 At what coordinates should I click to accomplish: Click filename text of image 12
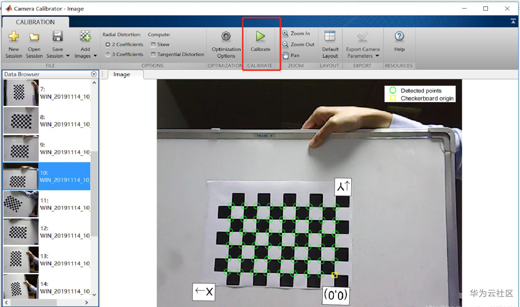pos(65,236)
